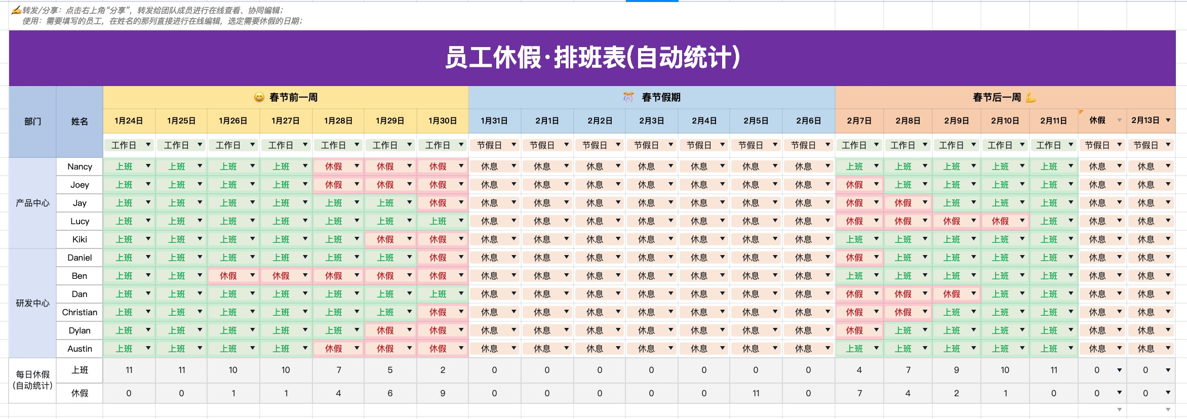Select the name cell Lucy
Image resolution: width=1187 pixels, height=419 pixels.
pyautogui.click(x=80, y=221)
